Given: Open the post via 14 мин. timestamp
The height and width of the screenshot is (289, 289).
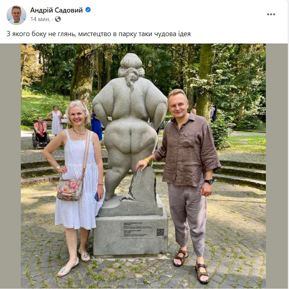Looking at the screenshot, I should pyautogui.click(x=40, y=19).
